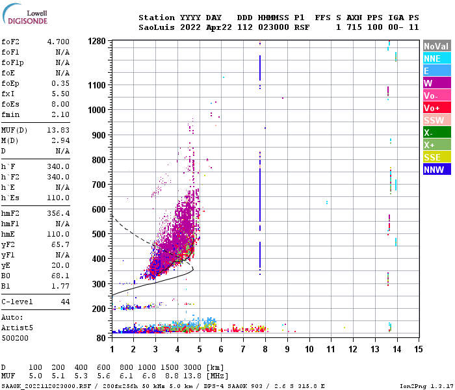Image resolution: width=455 pixels, height=390 pixels.
Task: Click the Lowell Digisonde logo
Action: (x=25, y=14)
